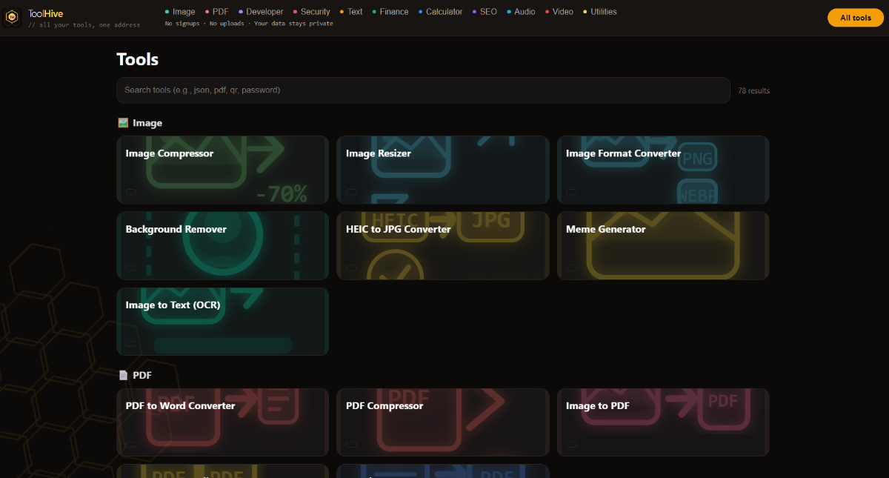Switch to the Security category

[x=315, y=12]
